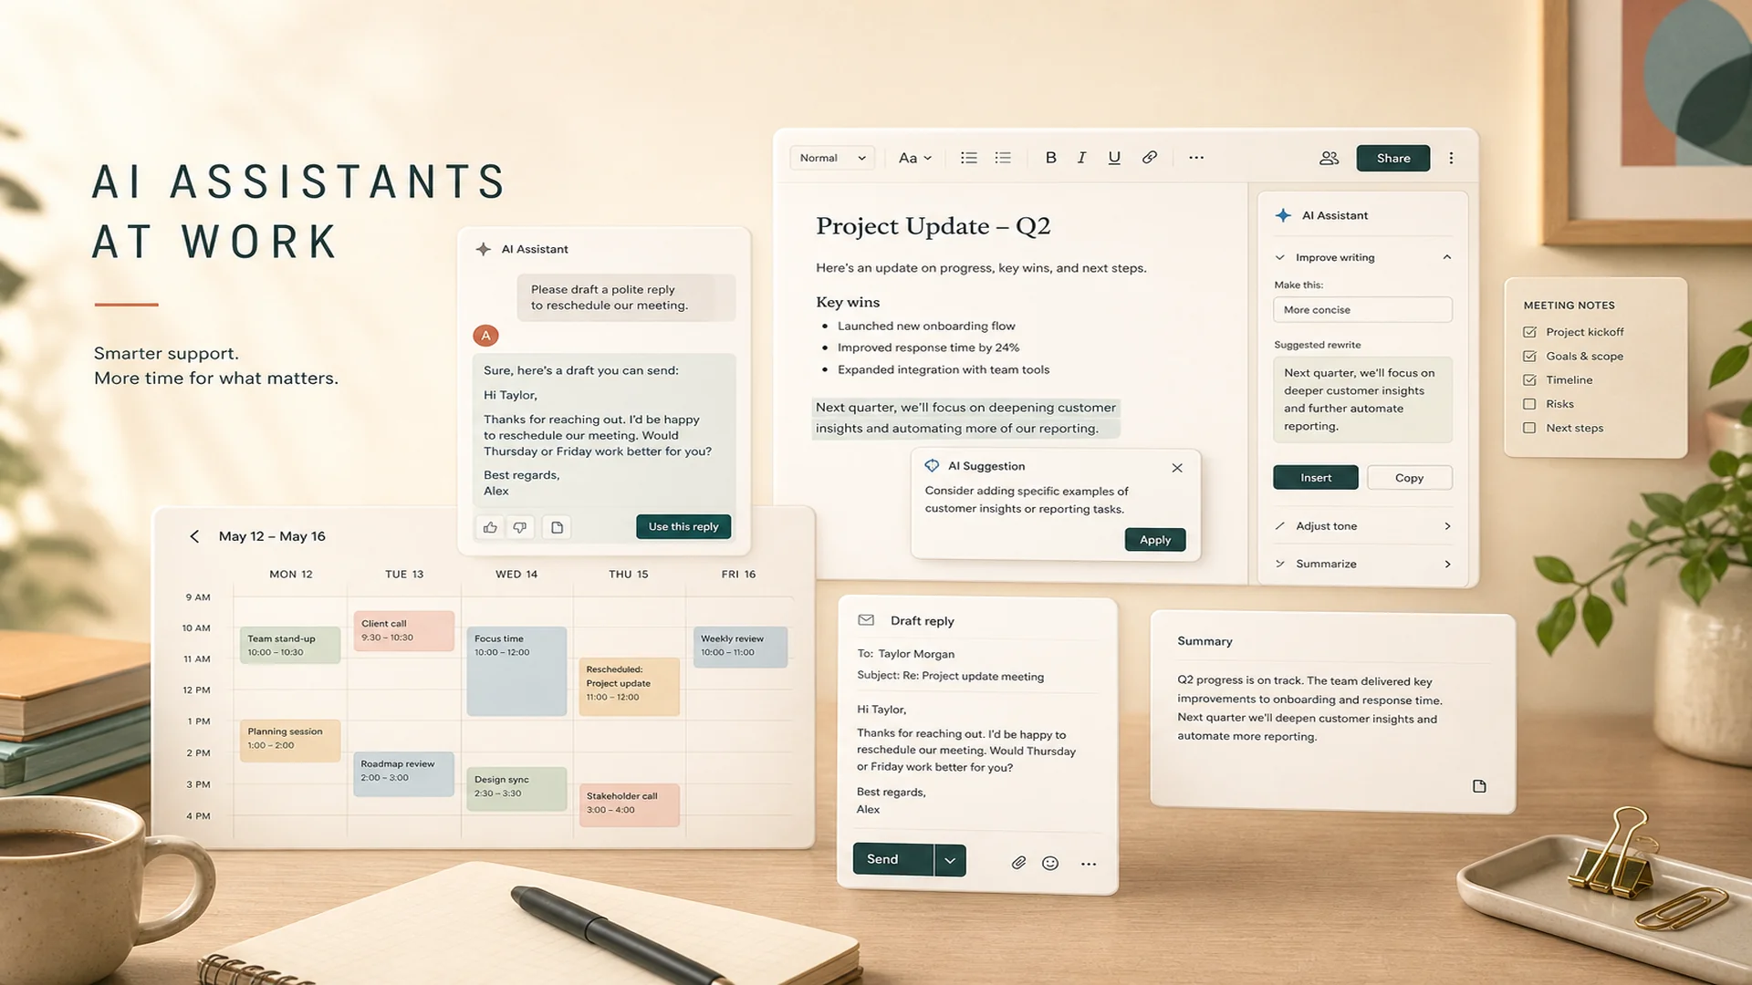
Task: Open the Normal paragraph style dropdown
Action: [832, 158]
